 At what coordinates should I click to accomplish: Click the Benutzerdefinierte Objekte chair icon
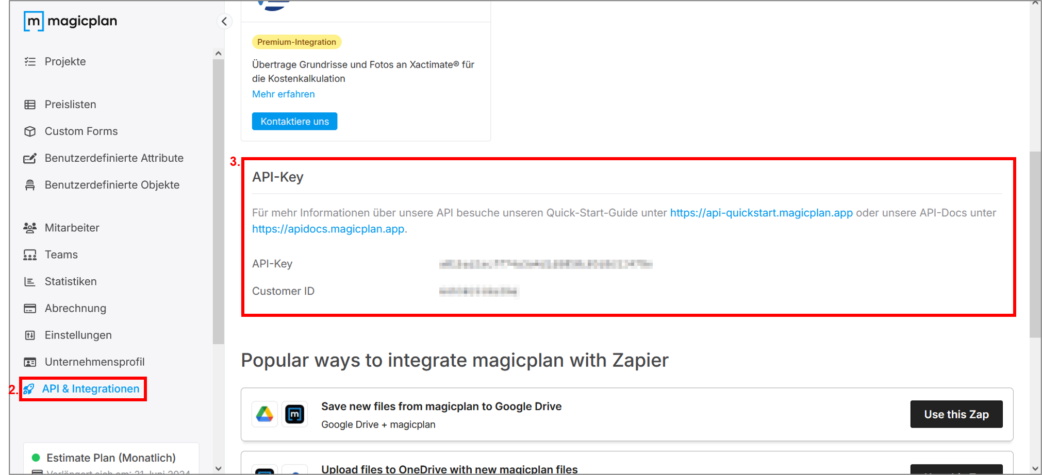pyautogui.click(x=30, y=185)
